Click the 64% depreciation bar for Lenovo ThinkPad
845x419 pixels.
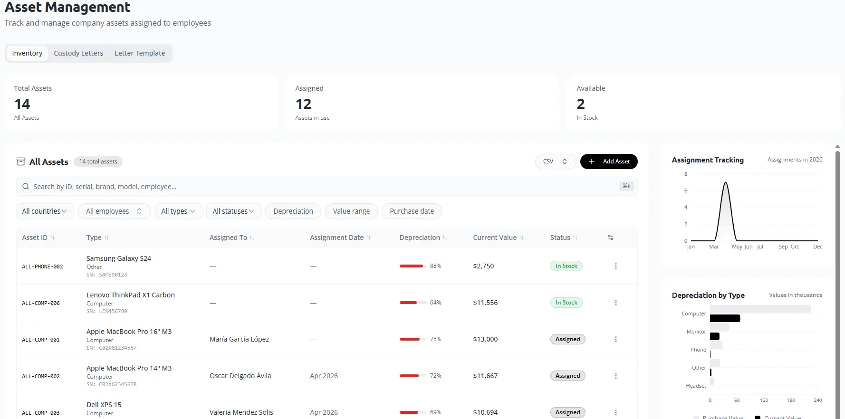click(413, 303)
